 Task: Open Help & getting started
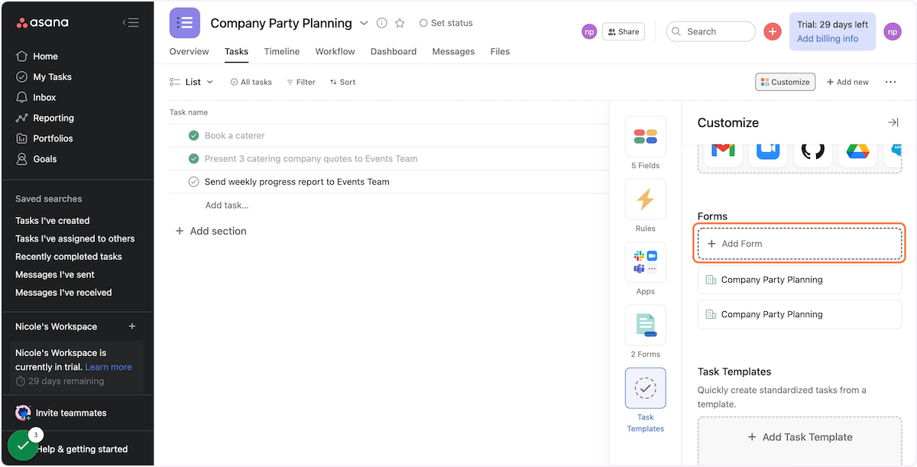(x=83, y=449)
